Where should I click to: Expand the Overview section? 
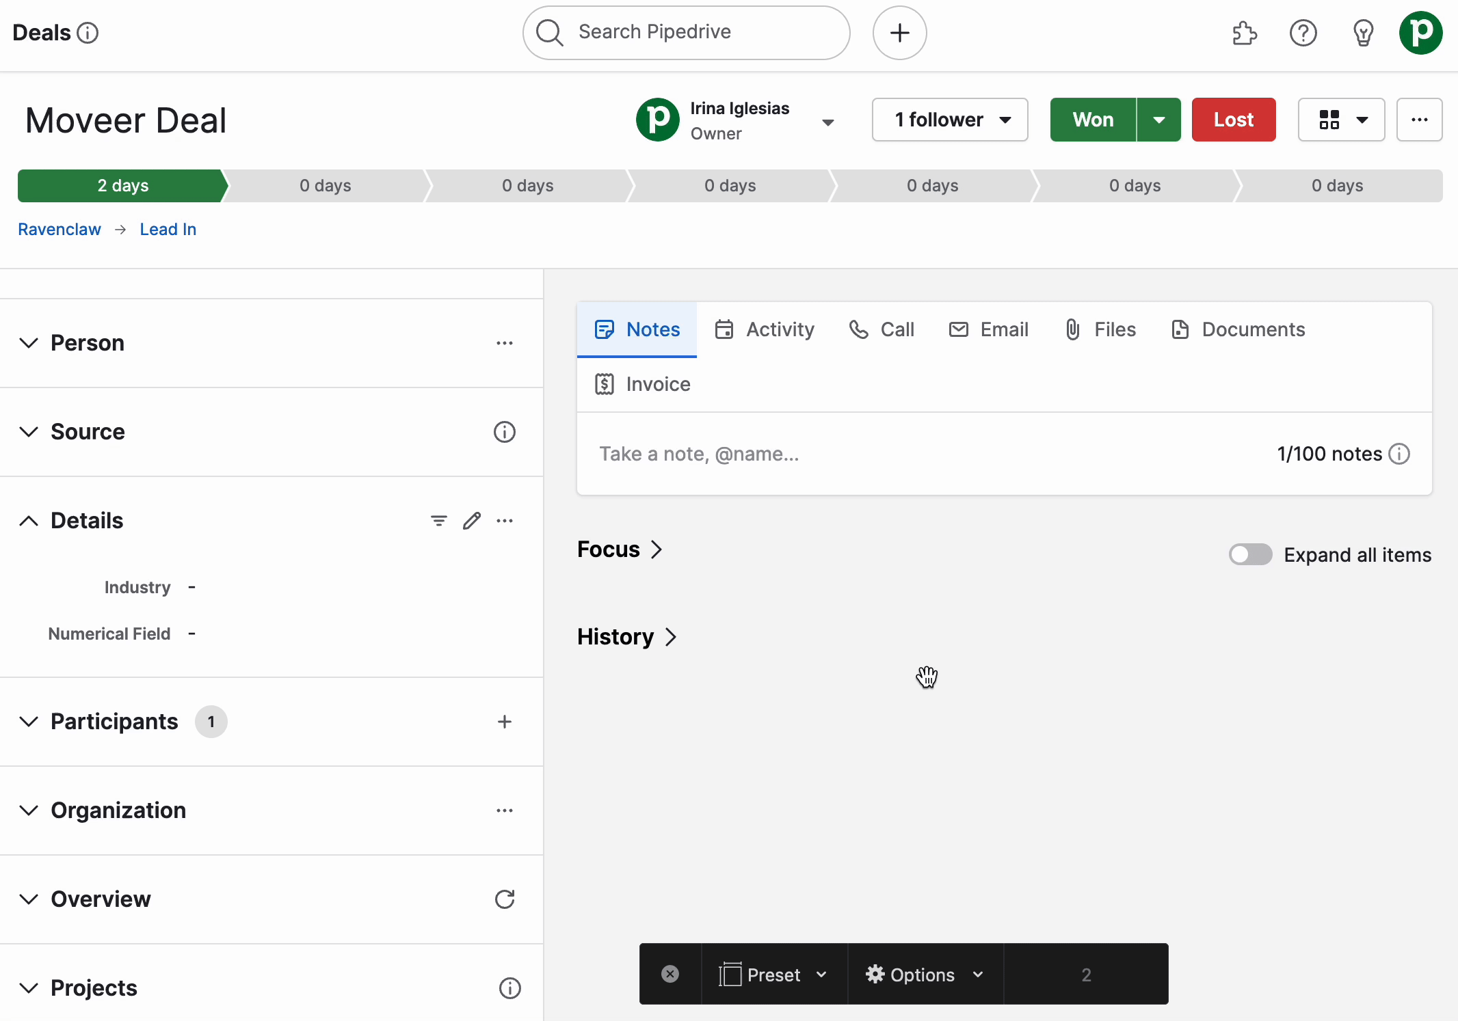29,899
